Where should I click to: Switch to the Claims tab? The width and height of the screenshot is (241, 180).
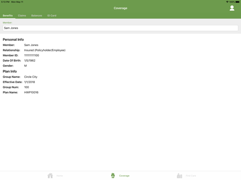[x=22, y=16]
